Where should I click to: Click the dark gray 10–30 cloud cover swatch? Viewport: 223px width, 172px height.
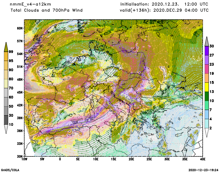tap(6, 120)
